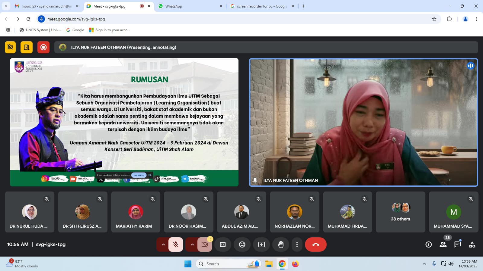This screenshot has width=483, height=271.
Task: Open the Chrome extensions puzzle icon
Action: [449, 19]
